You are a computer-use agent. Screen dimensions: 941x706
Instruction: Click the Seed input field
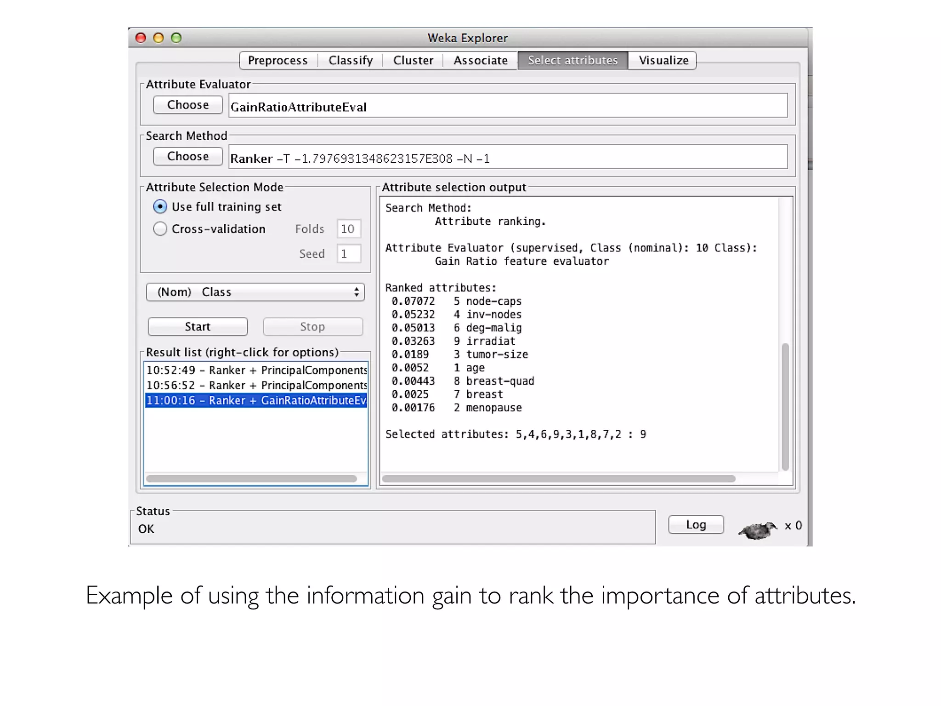click(x=348, y=253)
